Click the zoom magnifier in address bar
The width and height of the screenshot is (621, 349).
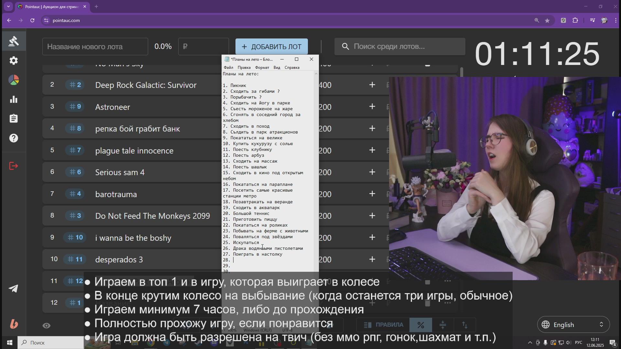click(x=537, y=20)
